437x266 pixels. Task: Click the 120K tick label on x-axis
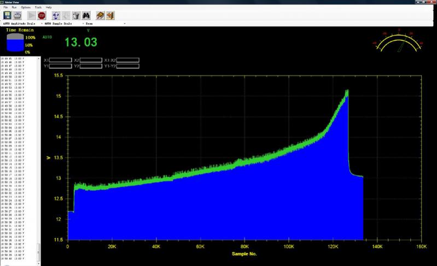pos(333,246)
